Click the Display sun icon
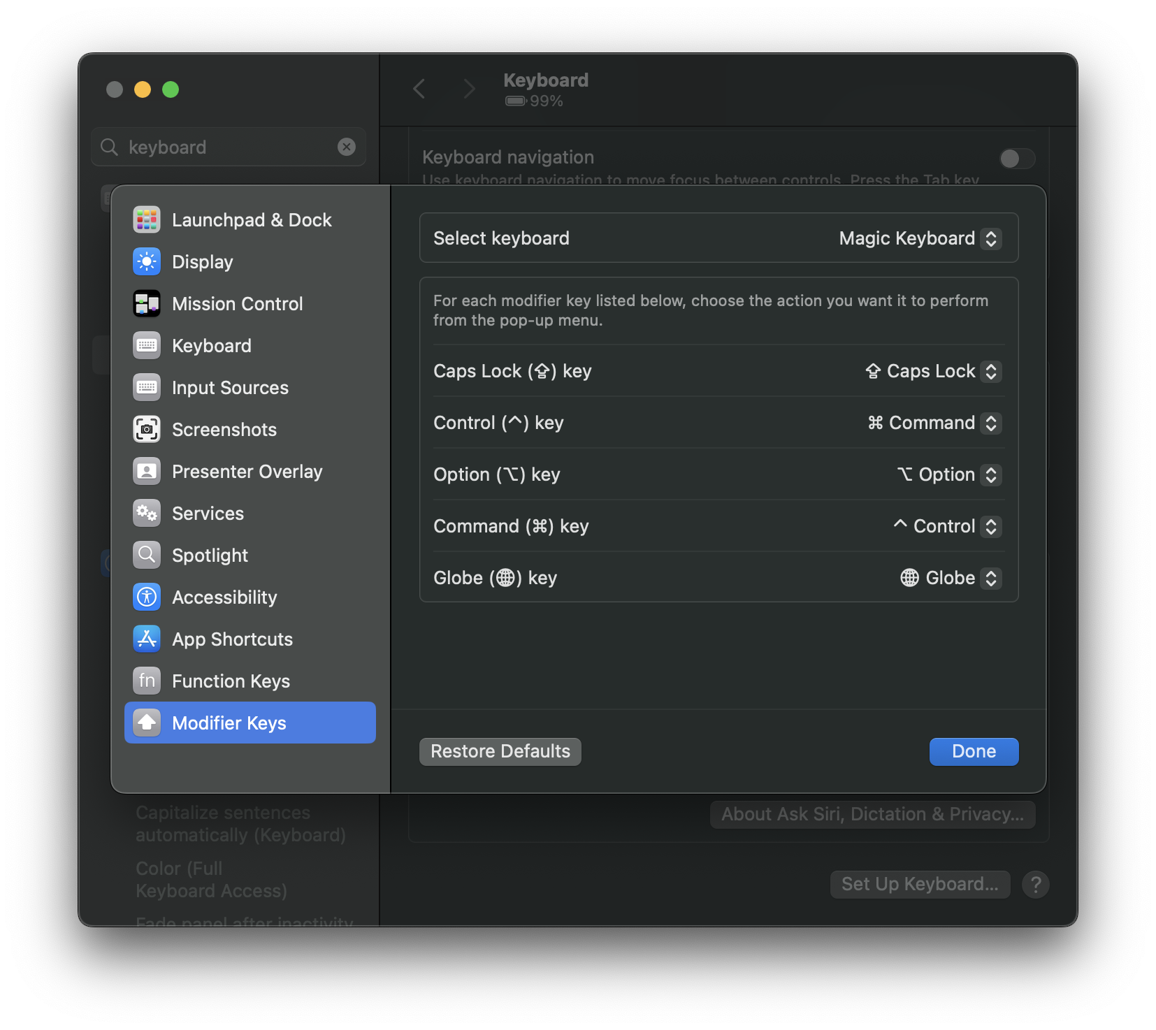Viewport: 1156px width, 1030px height. (x=147, y=262)
